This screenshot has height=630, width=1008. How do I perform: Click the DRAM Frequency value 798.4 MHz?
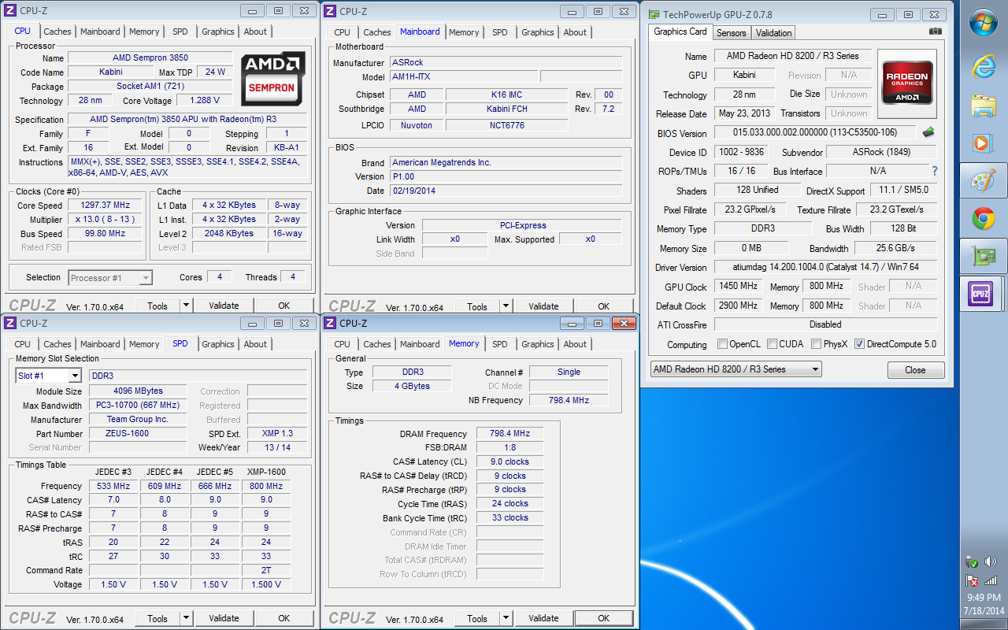(510, 433)
